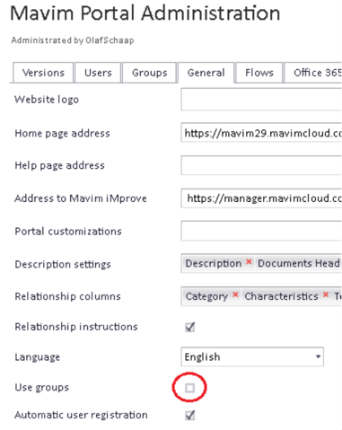Screen dimensions: 342x430
Task: Click the Address to Mavim iMprove field
Action: click(261, 197)
